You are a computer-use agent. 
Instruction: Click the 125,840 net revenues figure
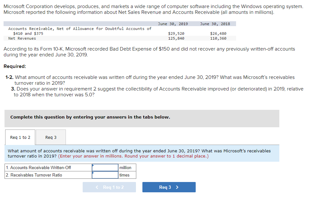click(176, 38)
